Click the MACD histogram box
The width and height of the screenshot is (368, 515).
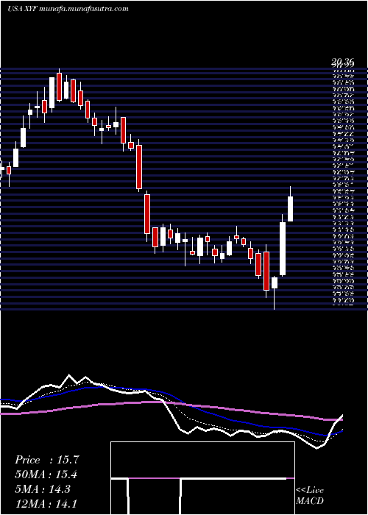pos(202,478)
